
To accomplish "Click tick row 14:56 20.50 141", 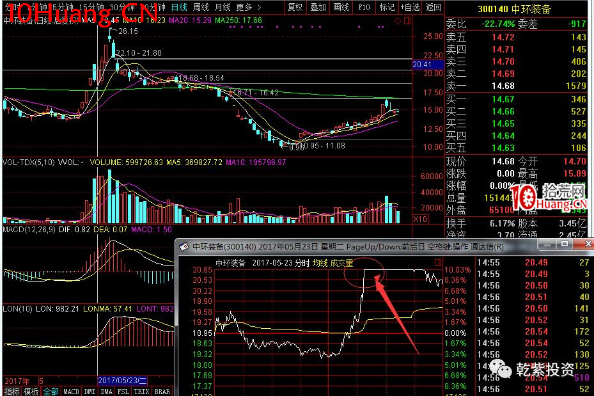I will 533,308.
